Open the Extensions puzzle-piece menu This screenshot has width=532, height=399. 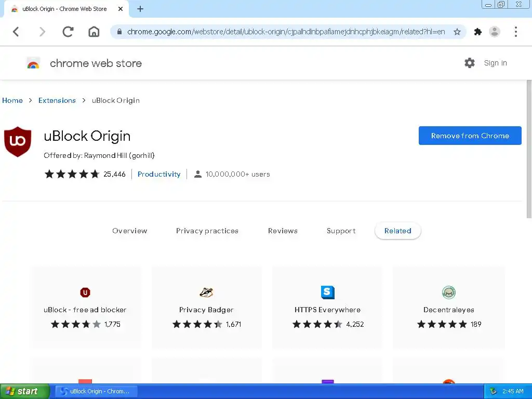478,32
